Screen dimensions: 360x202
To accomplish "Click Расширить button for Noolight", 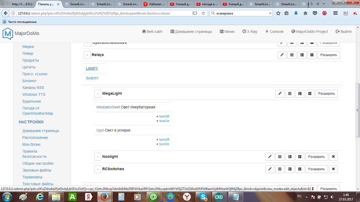I will pos(316,157).
